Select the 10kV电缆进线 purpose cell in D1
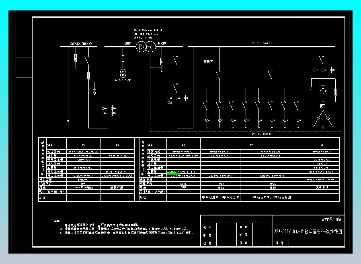The height and width of the screenshot is (264, 361). click(84, 187)
